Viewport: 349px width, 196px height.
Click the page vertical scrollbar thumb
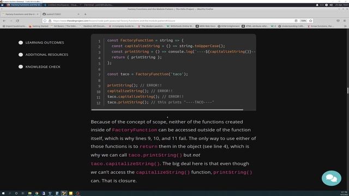coord(348,90)
